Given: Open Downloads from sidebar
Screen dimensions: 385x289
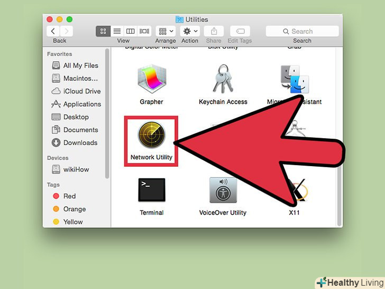Looking at the screenshot, I should click(x=75, y=142).
